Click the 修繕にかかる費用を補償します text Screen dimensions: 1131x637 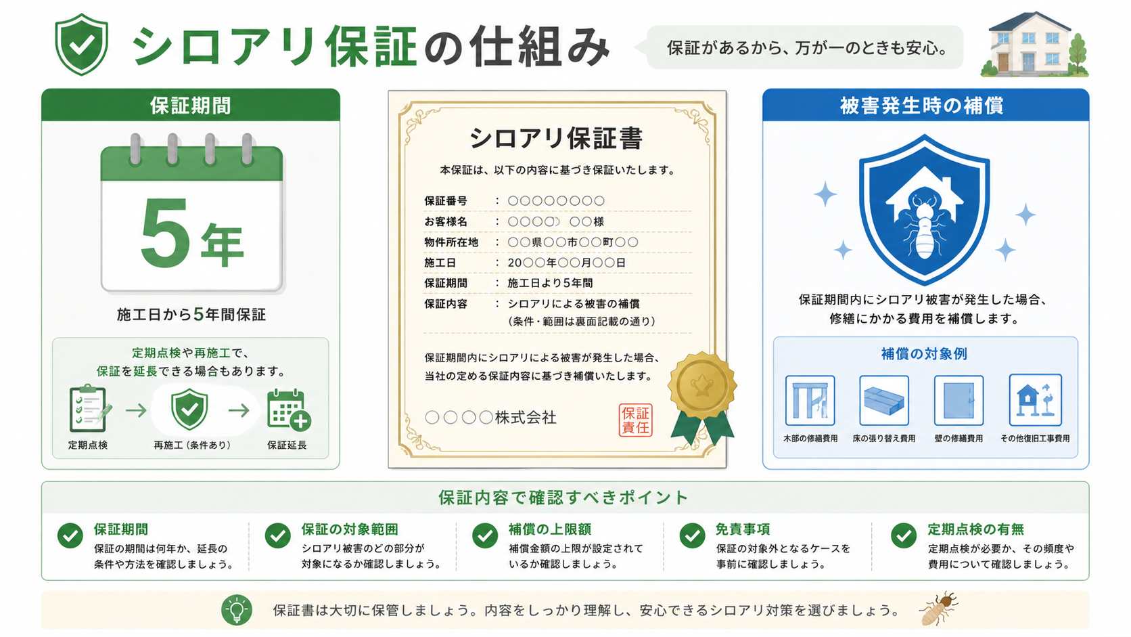(924, 318)
